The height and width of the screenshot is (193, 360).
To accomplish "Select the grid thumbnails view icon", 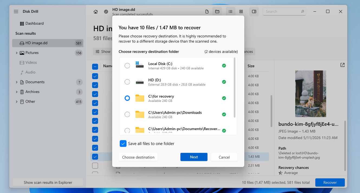I will coord(241,12).
